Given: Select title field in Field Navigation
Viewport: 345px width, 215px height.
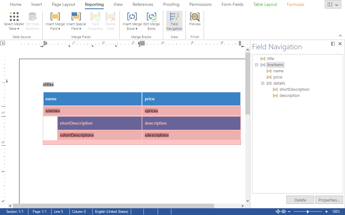Looking at the screenshot, I should click(x=270, y=58).
